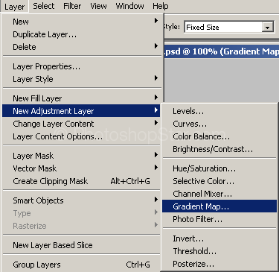Viewport: 279px width, 272px height.
Task: Expand the Vector Mask submenu
Action: coord(82,168)
